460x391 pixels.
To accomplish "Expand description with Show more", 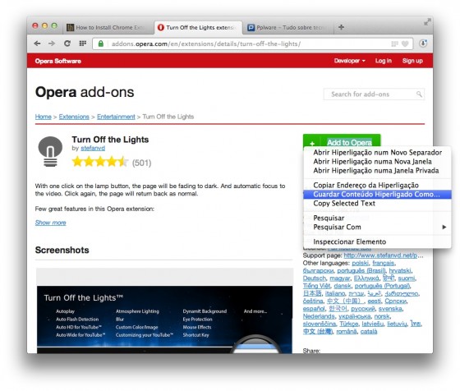I will click(x=50, y=223).
